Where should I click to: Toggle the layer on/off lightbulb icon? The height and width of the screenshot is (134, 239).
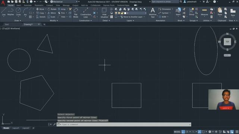[x=116, y=13]
